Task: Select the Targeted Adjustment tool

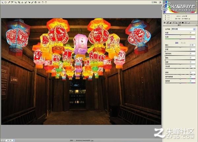Action: (16, 2)
